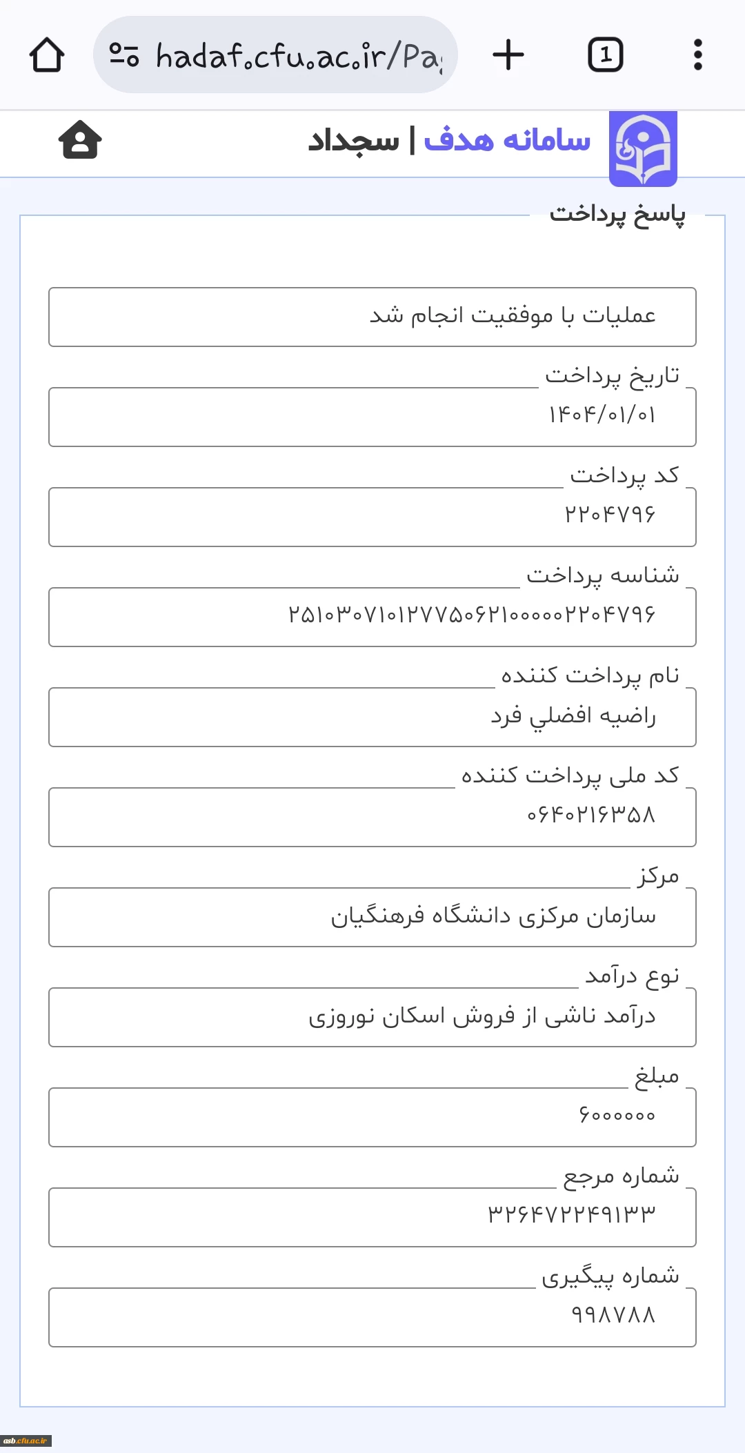745x1453 pixels.
Task: Select the payer name field راضیه افضلي فرد
Action: [x=372, y=717]
